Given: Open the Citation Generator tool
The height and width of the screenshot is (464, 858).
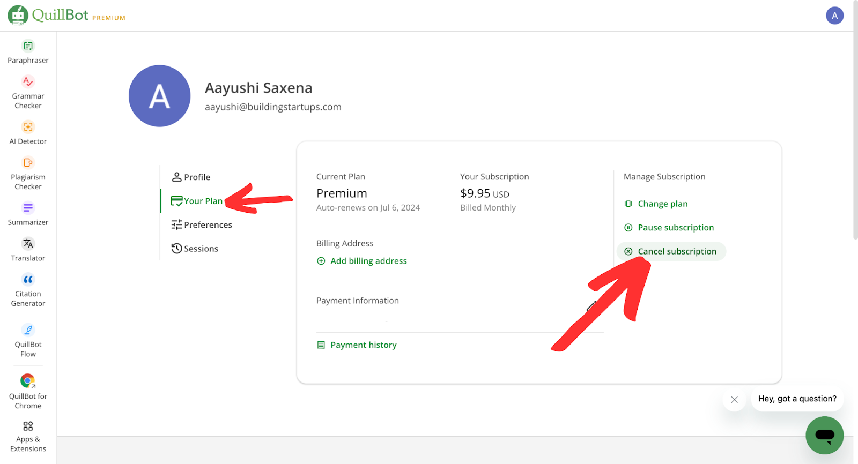Looking at the screenshot, I should [x=28, y=290].
